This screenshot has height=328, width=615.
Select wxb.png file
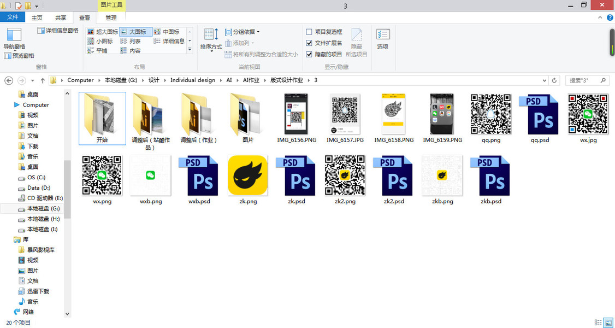tap(151, 180)
